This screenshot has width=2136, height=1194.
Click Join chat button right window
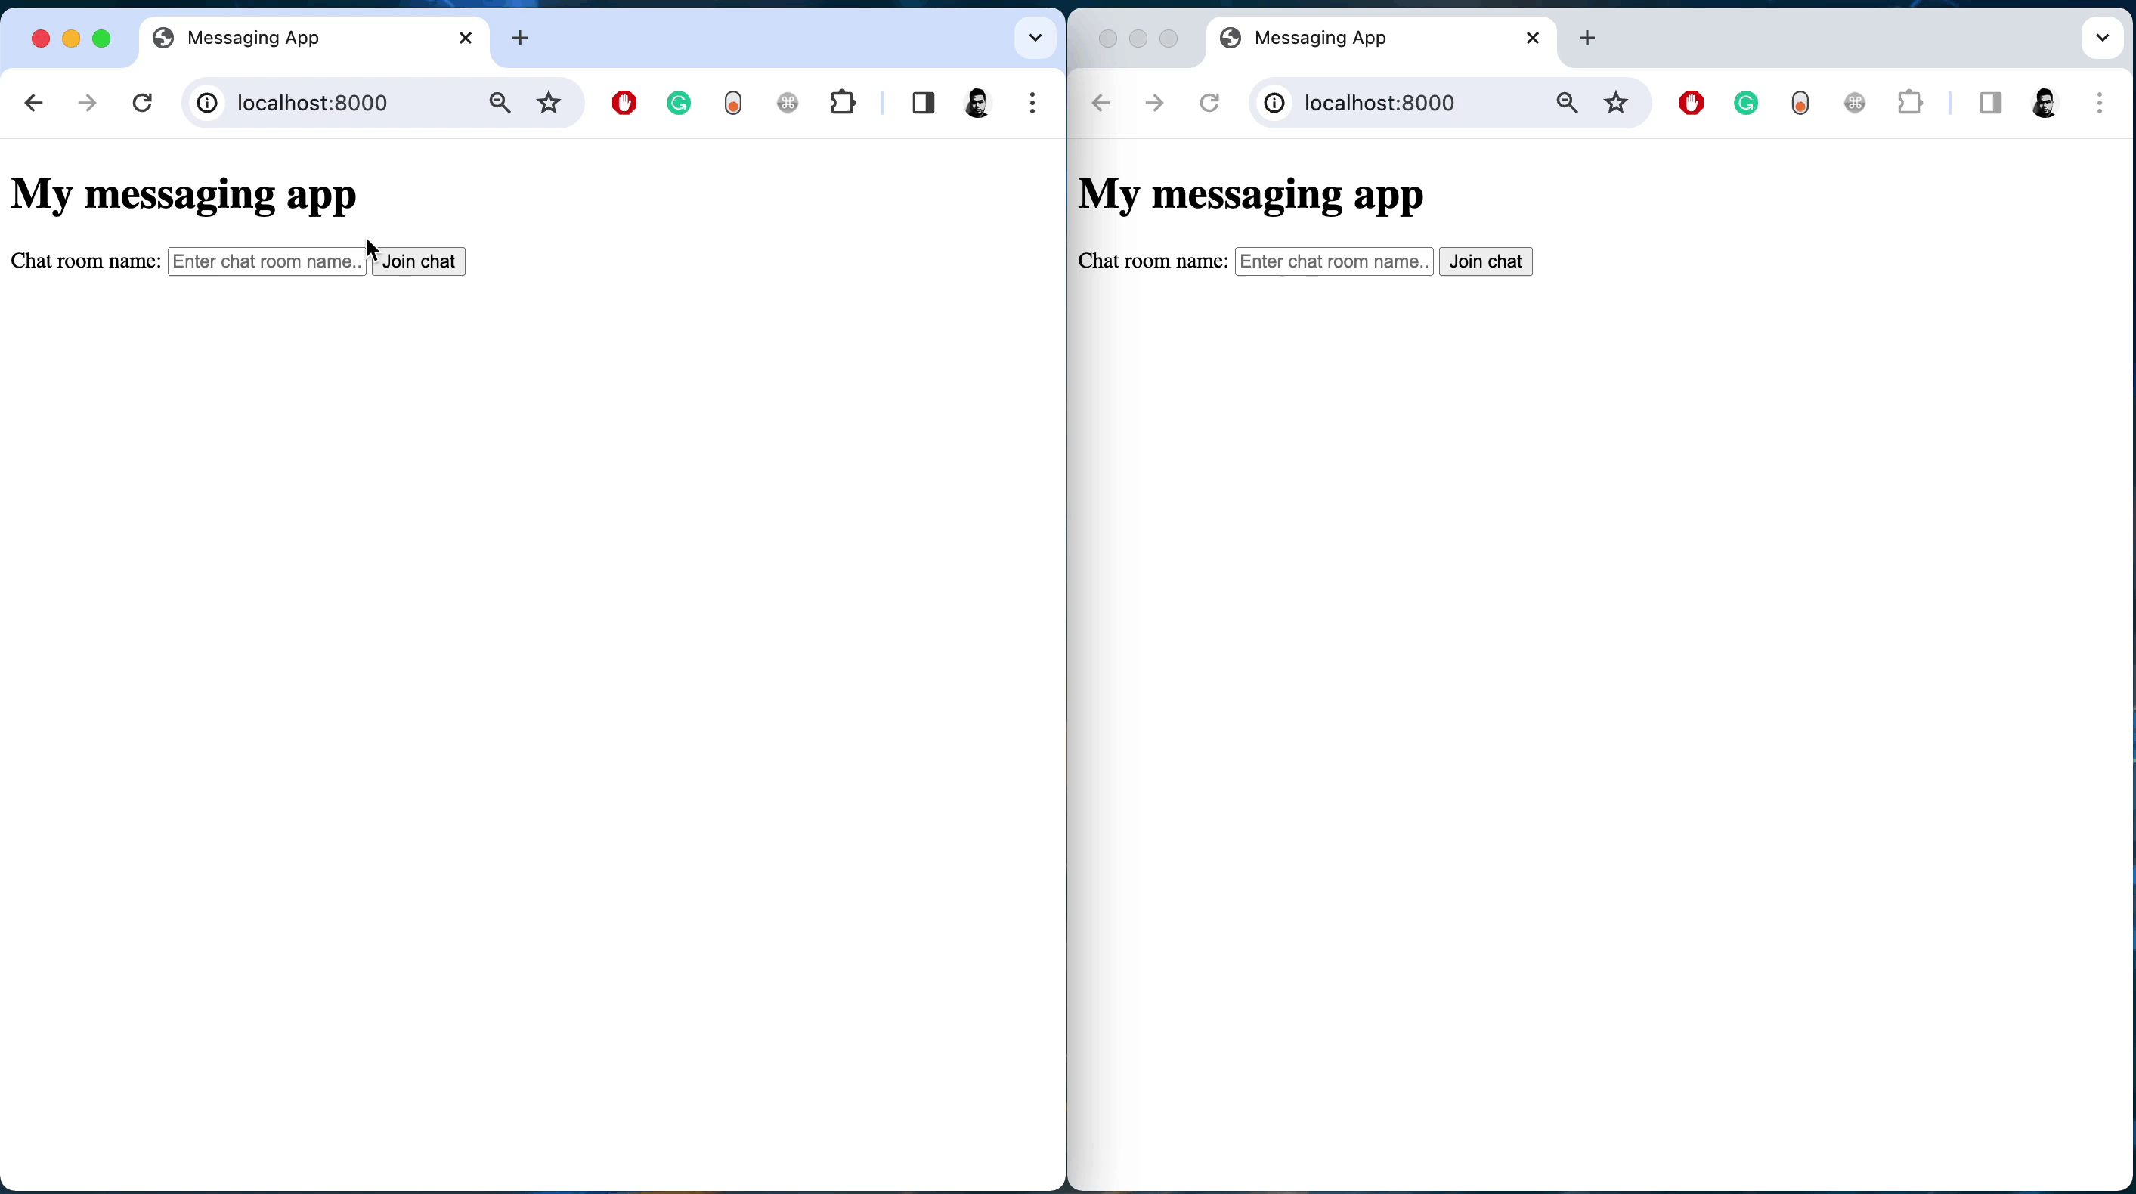tap(1486, 261)
